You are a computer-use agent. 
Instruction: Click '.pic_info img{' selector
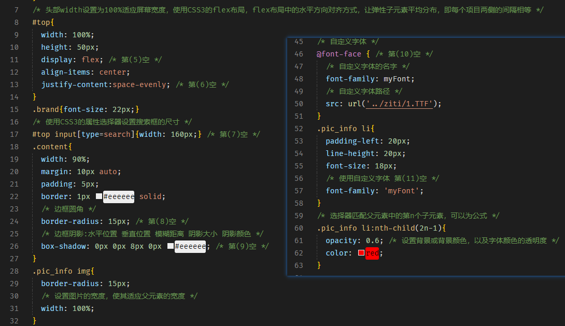pyautogui.click(x=63, y=271)
